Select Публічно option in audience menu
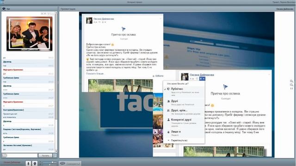Image resolution: width=296 pixels, height=166 pixels. (184, 92)
